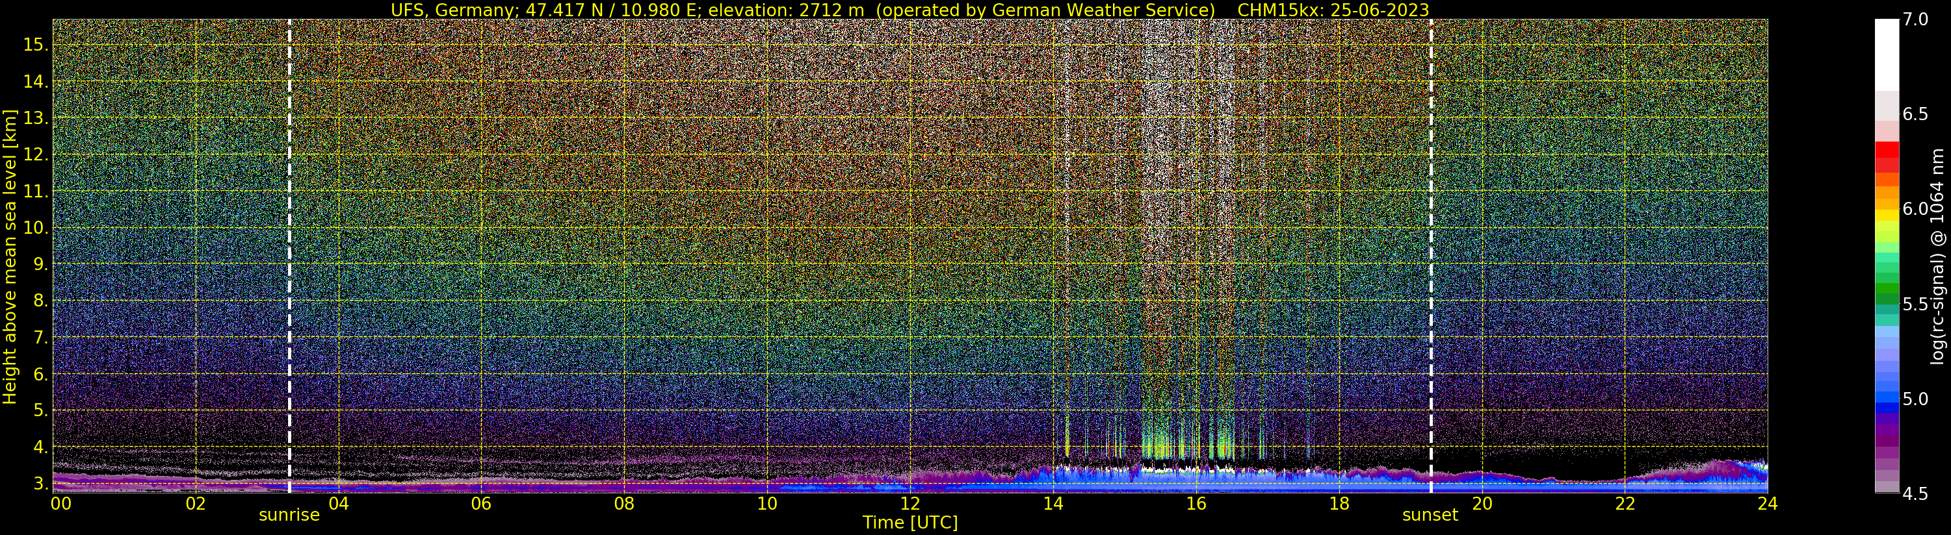The width and height of the screenshot is (1951, 535).
Task: Click the height axis tick label '5.'
Action: pos(41,410)
